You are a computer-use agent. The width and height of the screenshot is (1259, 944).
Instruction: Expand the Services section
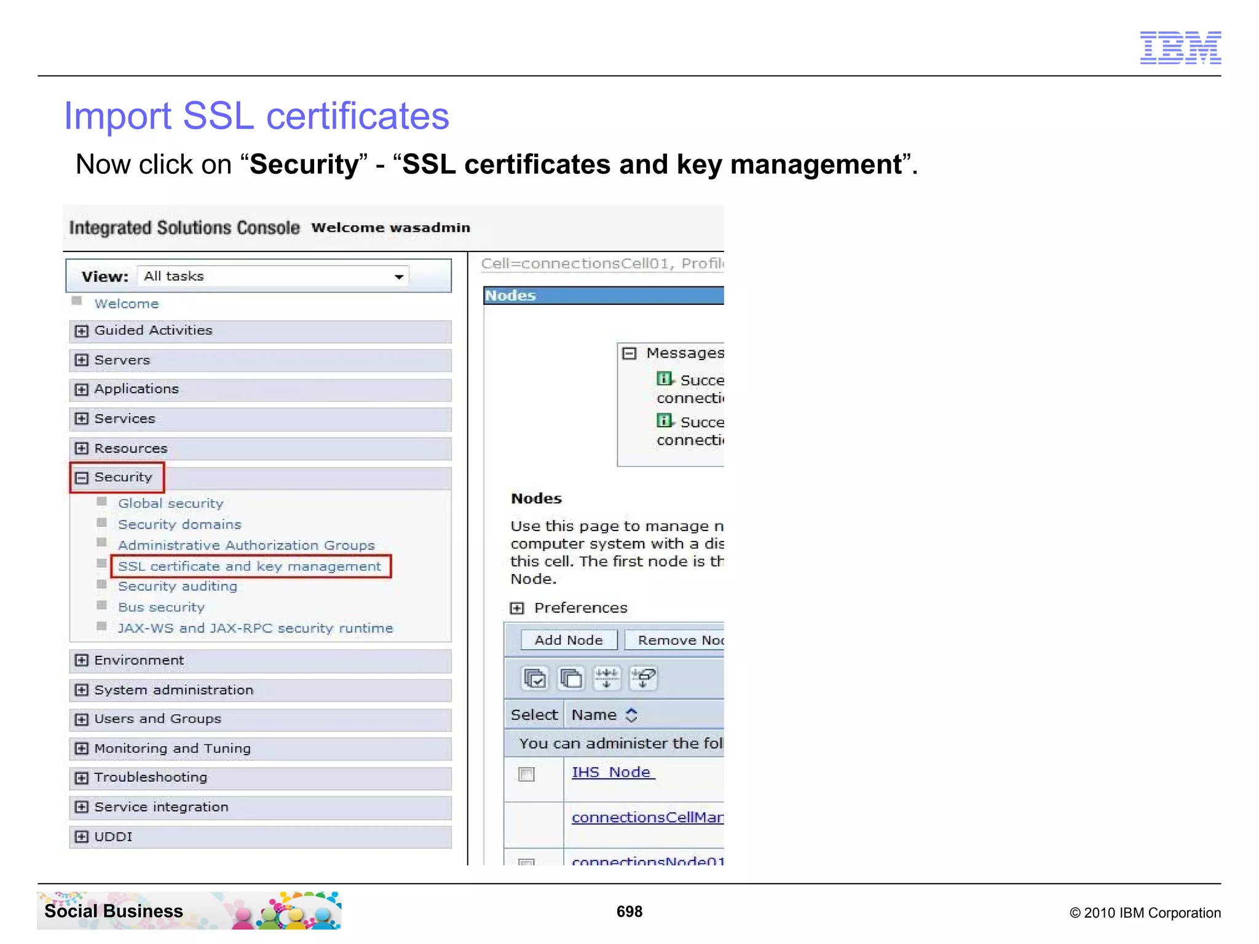tap(81, 419)
